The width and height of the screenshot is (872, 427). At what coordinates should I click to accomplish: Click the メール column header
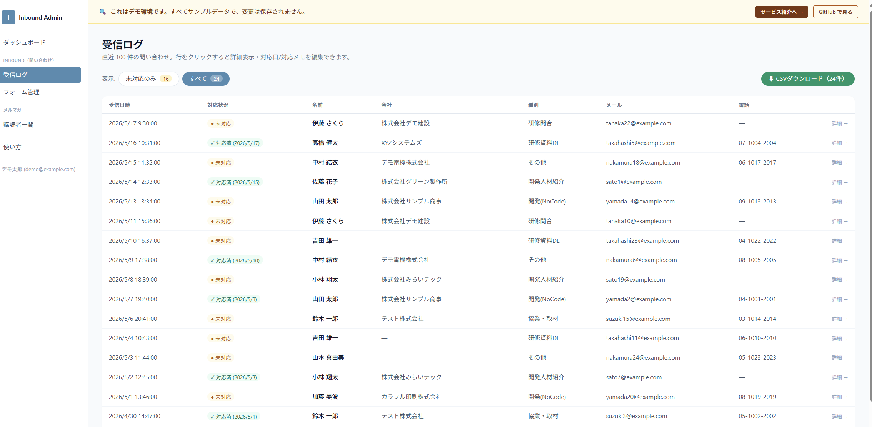click(614, 105)
